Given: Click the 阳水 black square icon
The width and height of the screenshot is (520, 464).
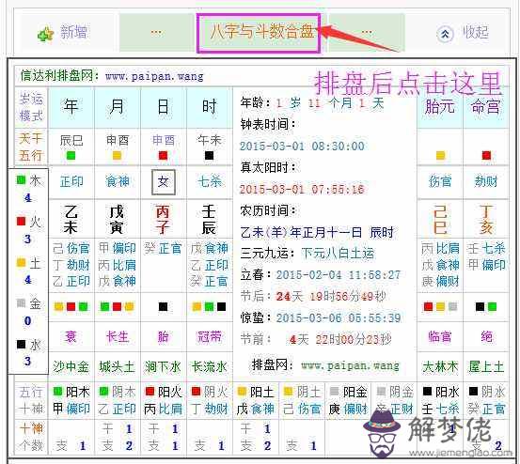Looking at the screenshot, I should pos(427,392).
